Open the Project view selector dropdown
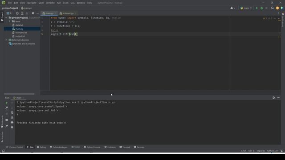Screen dimensions: 285x160 (9, 13)
